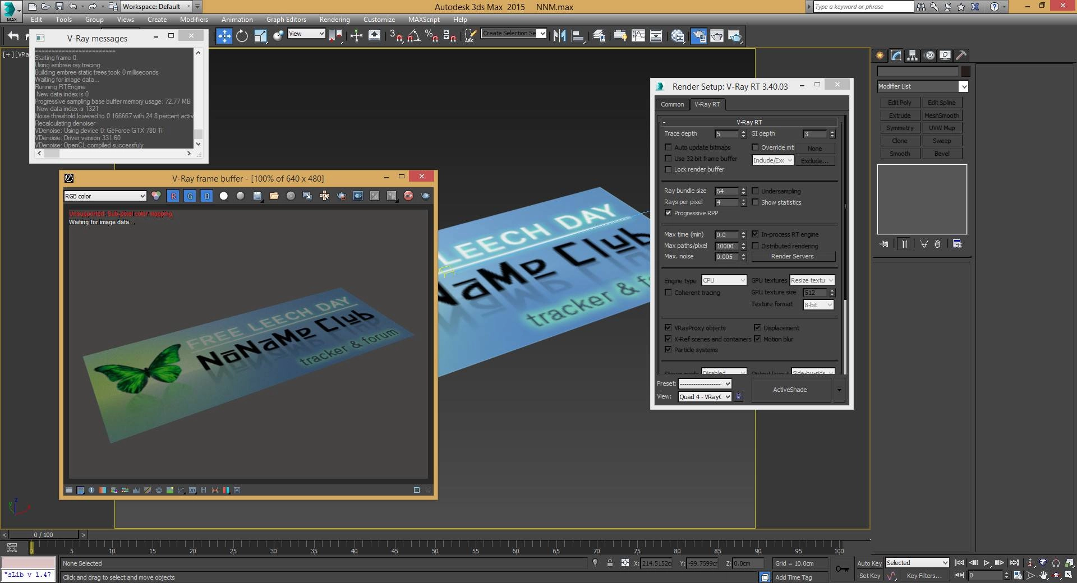
Task: Open the Utilities hammer panel tab
Action: 961,55
